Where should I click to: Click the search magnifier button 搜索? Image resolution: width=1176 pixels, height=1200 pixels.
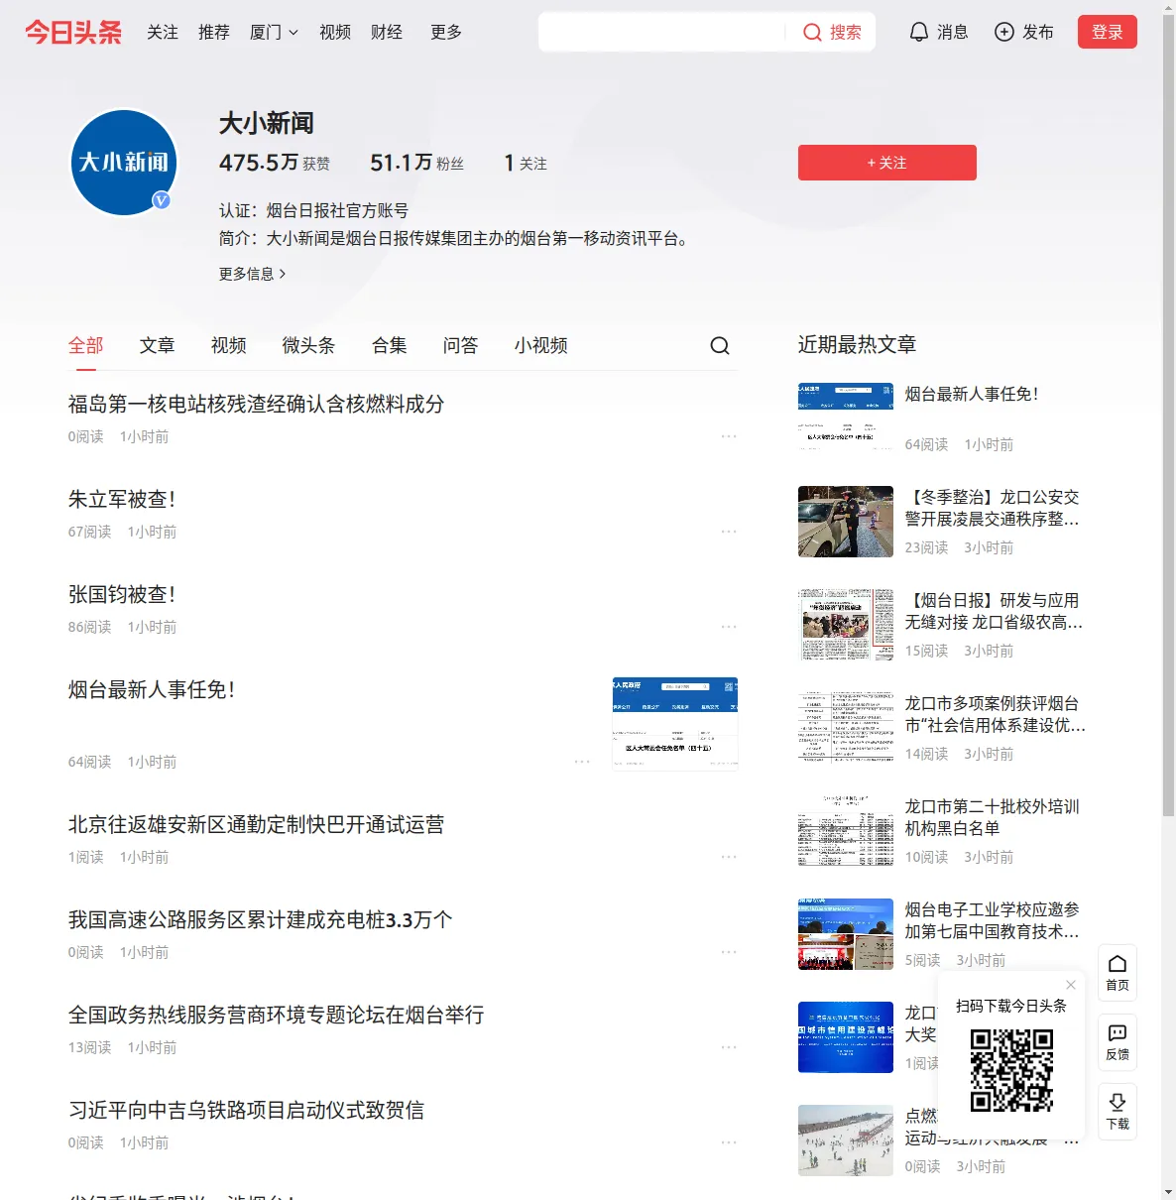(832, 33)
